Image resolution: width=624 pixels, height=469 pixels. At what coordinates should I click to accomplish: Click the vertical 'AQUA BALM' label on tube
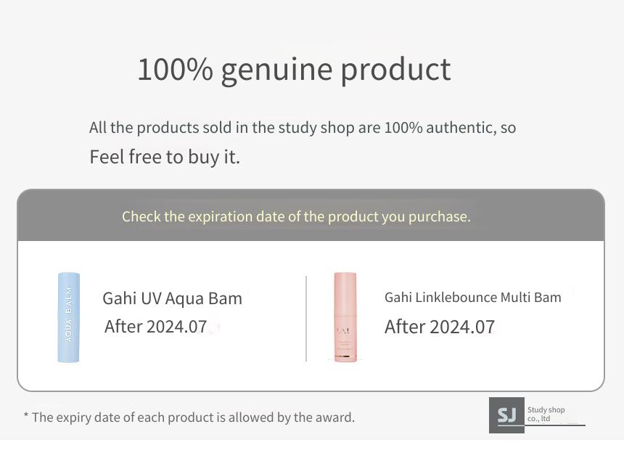coord(68,314)
